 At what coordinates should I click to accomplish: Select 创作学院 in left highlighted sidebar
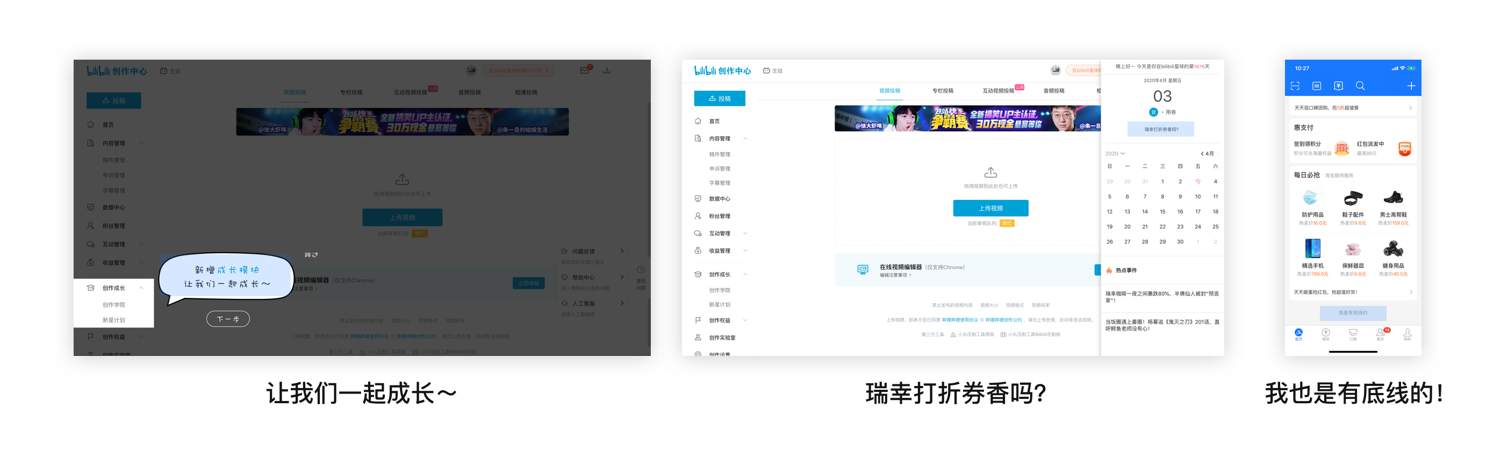[113, 305]
